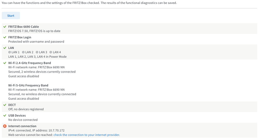Click the USB Devices heading
This screenshot has width=258, height=139.
pos(17,116)
